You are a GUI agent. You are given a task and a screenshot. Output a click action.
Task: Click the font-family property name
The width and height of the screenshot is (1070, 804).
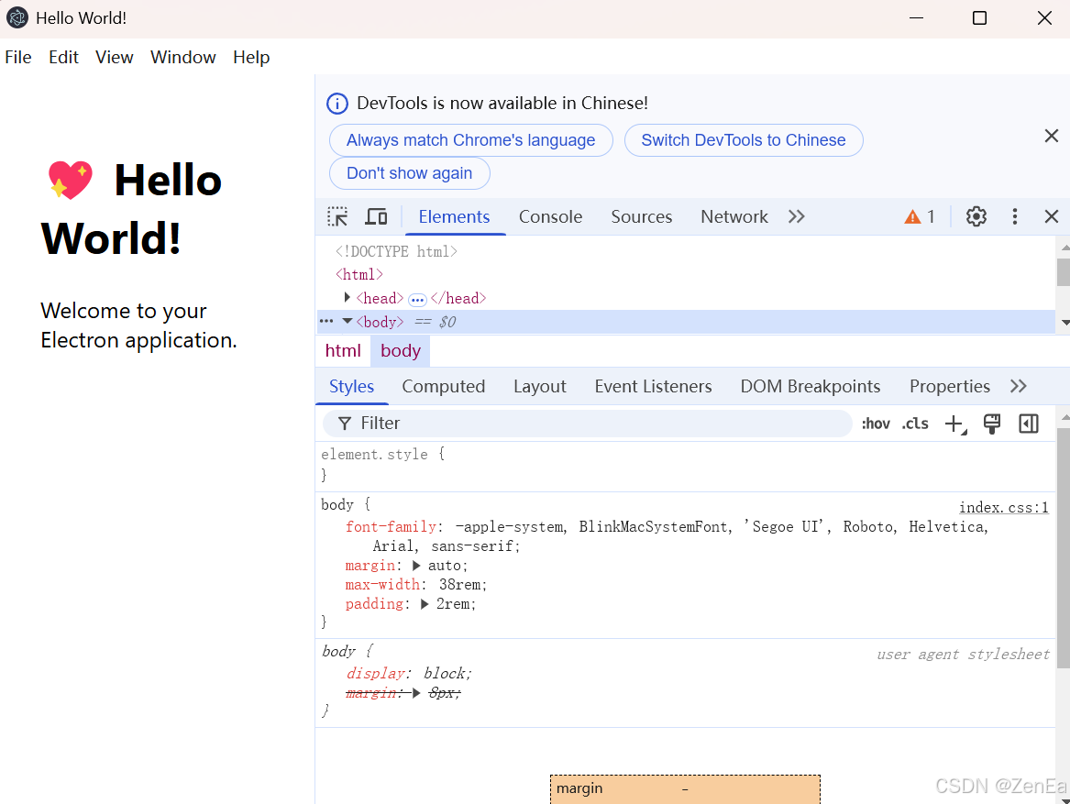(x=391, y=527)
